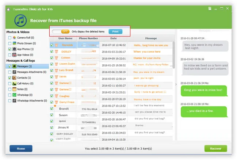This screenshot has width=237, height=160.
Task: Click the Camera Roll flower icon
Action: (x=14, y=38)
